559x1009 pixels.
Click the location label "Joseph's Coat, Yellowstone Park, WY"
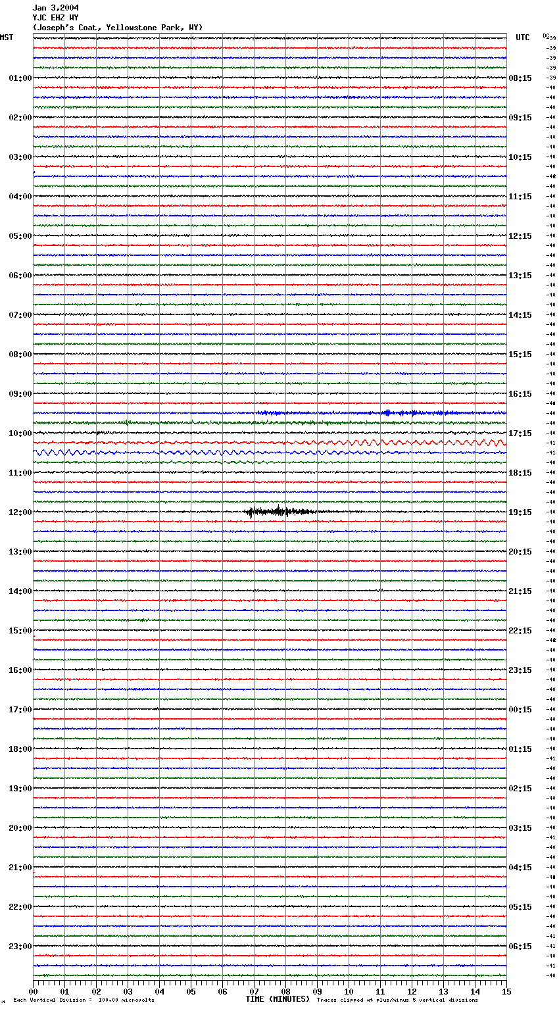click(118, 28)
